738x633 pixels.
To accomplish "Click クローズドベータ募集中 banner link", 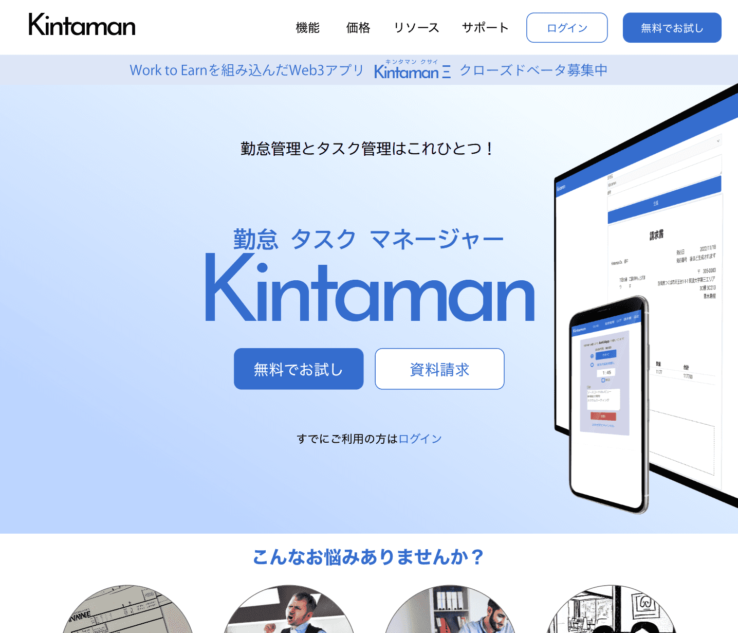I will click(x=533, y=70).
